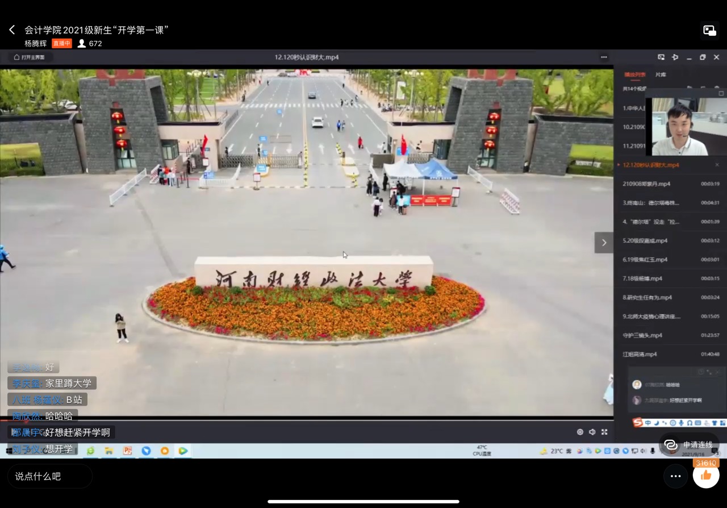
Task: Play the 3.终南山 video in playlist
Action: 670,203
